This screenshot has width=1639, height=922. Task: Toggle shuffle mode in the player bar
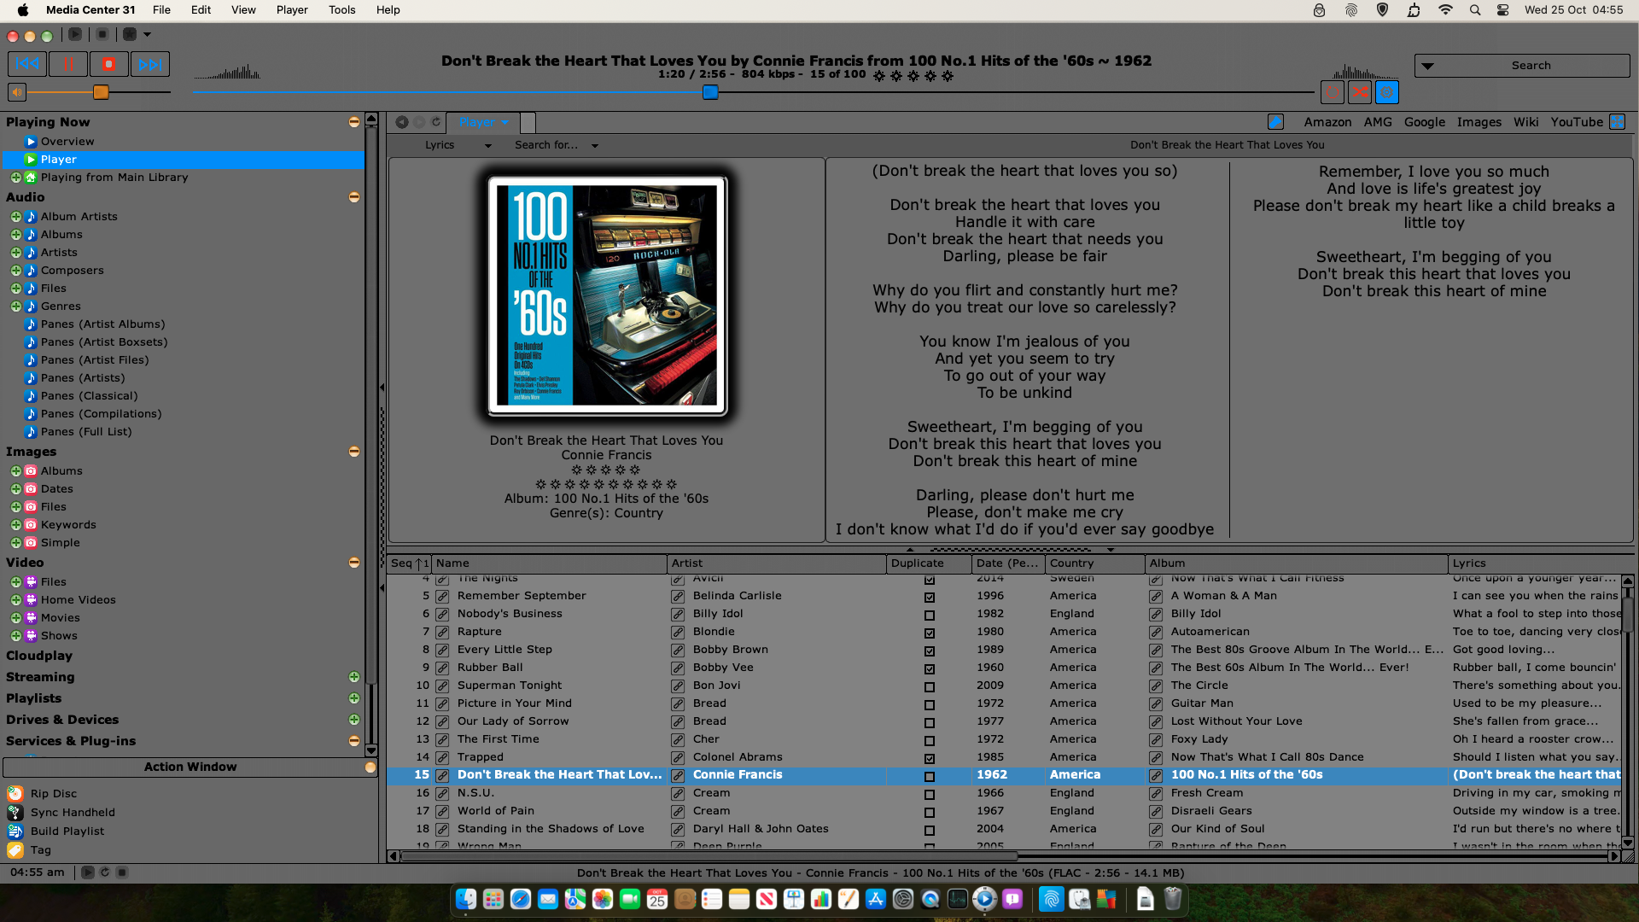tap(1360, 92)
